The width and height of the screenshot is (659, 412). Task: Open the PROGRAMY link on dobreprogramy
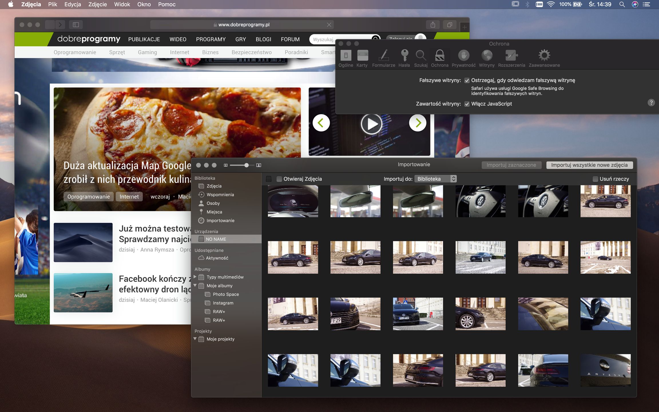pyautogui.click(x=211, y=39)
